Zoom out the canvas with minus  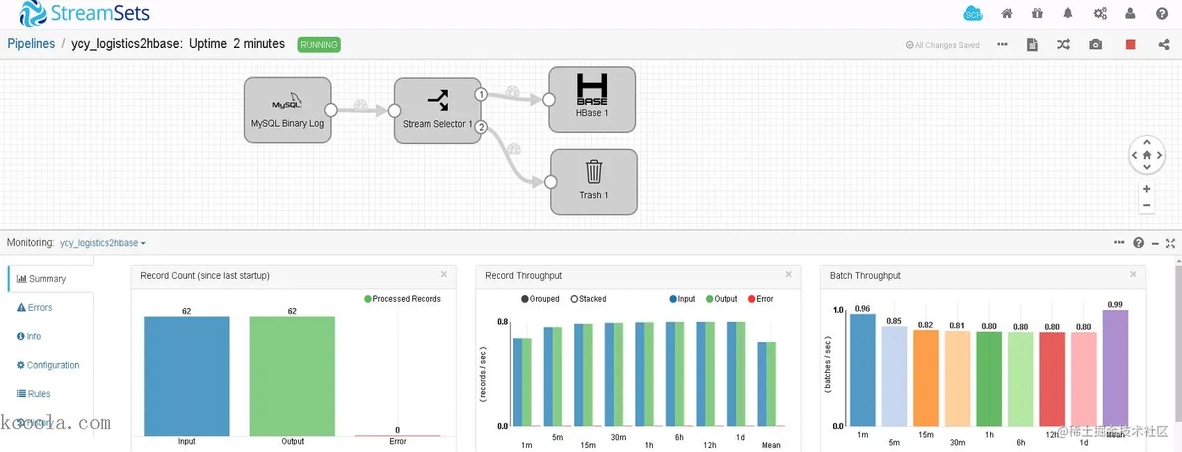point(1147,205)
